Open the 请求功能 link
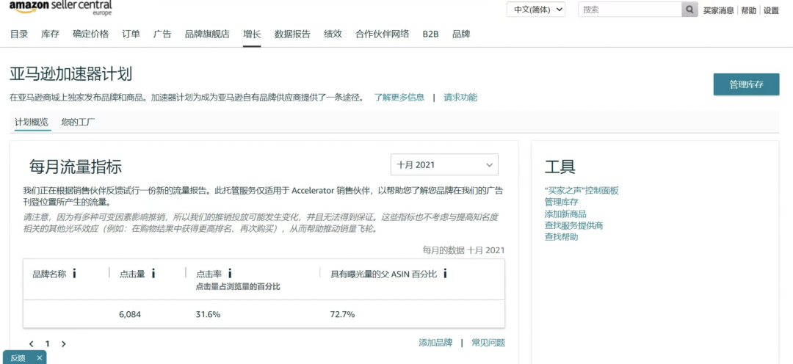This screenshot has width=793, height=364. pyautogui.click(x=460, y=98)
